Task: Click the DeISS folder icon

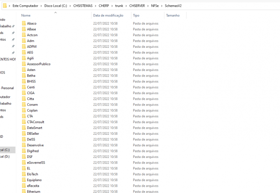Action: tap(24, 139)
